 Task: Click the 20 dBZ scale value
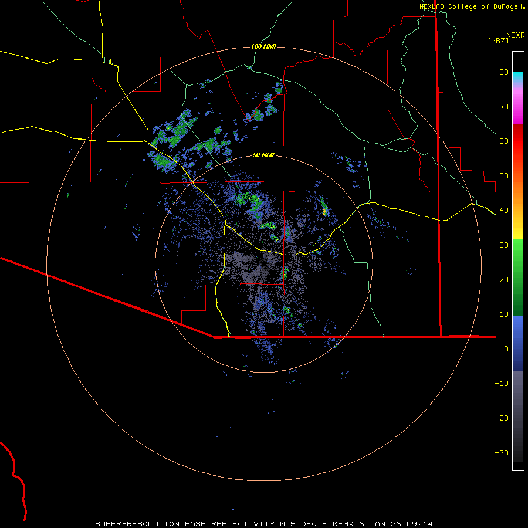coord(504,279)
